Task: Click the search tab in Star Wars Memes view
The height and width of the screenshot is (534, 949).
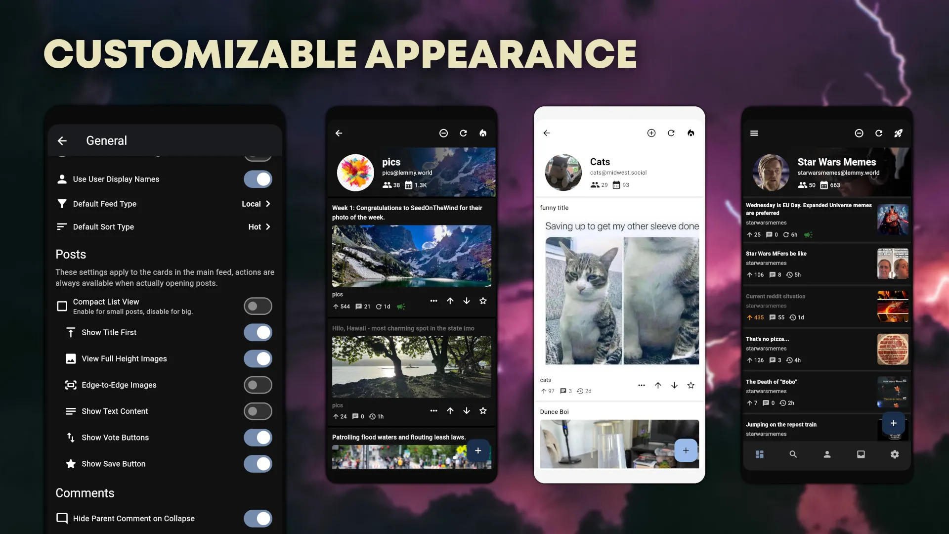Action: [793, 454]
